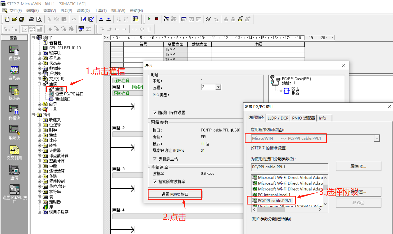This screenshot has height=234, width=393.
Task: Download to PLC with the blue down arrow
Action: (x=109, y=19)
